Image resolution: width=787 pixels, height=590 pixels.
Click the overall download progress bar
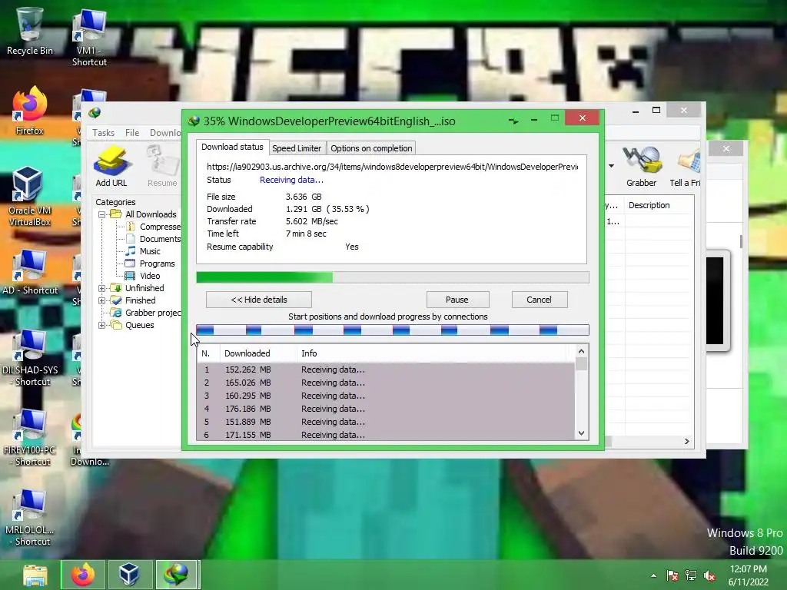click(x=393, y=277)
